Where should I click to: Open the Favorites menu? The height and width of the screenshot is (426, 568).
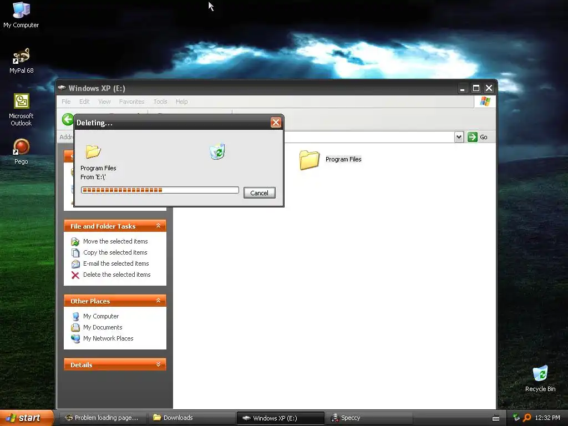(131, 102)
